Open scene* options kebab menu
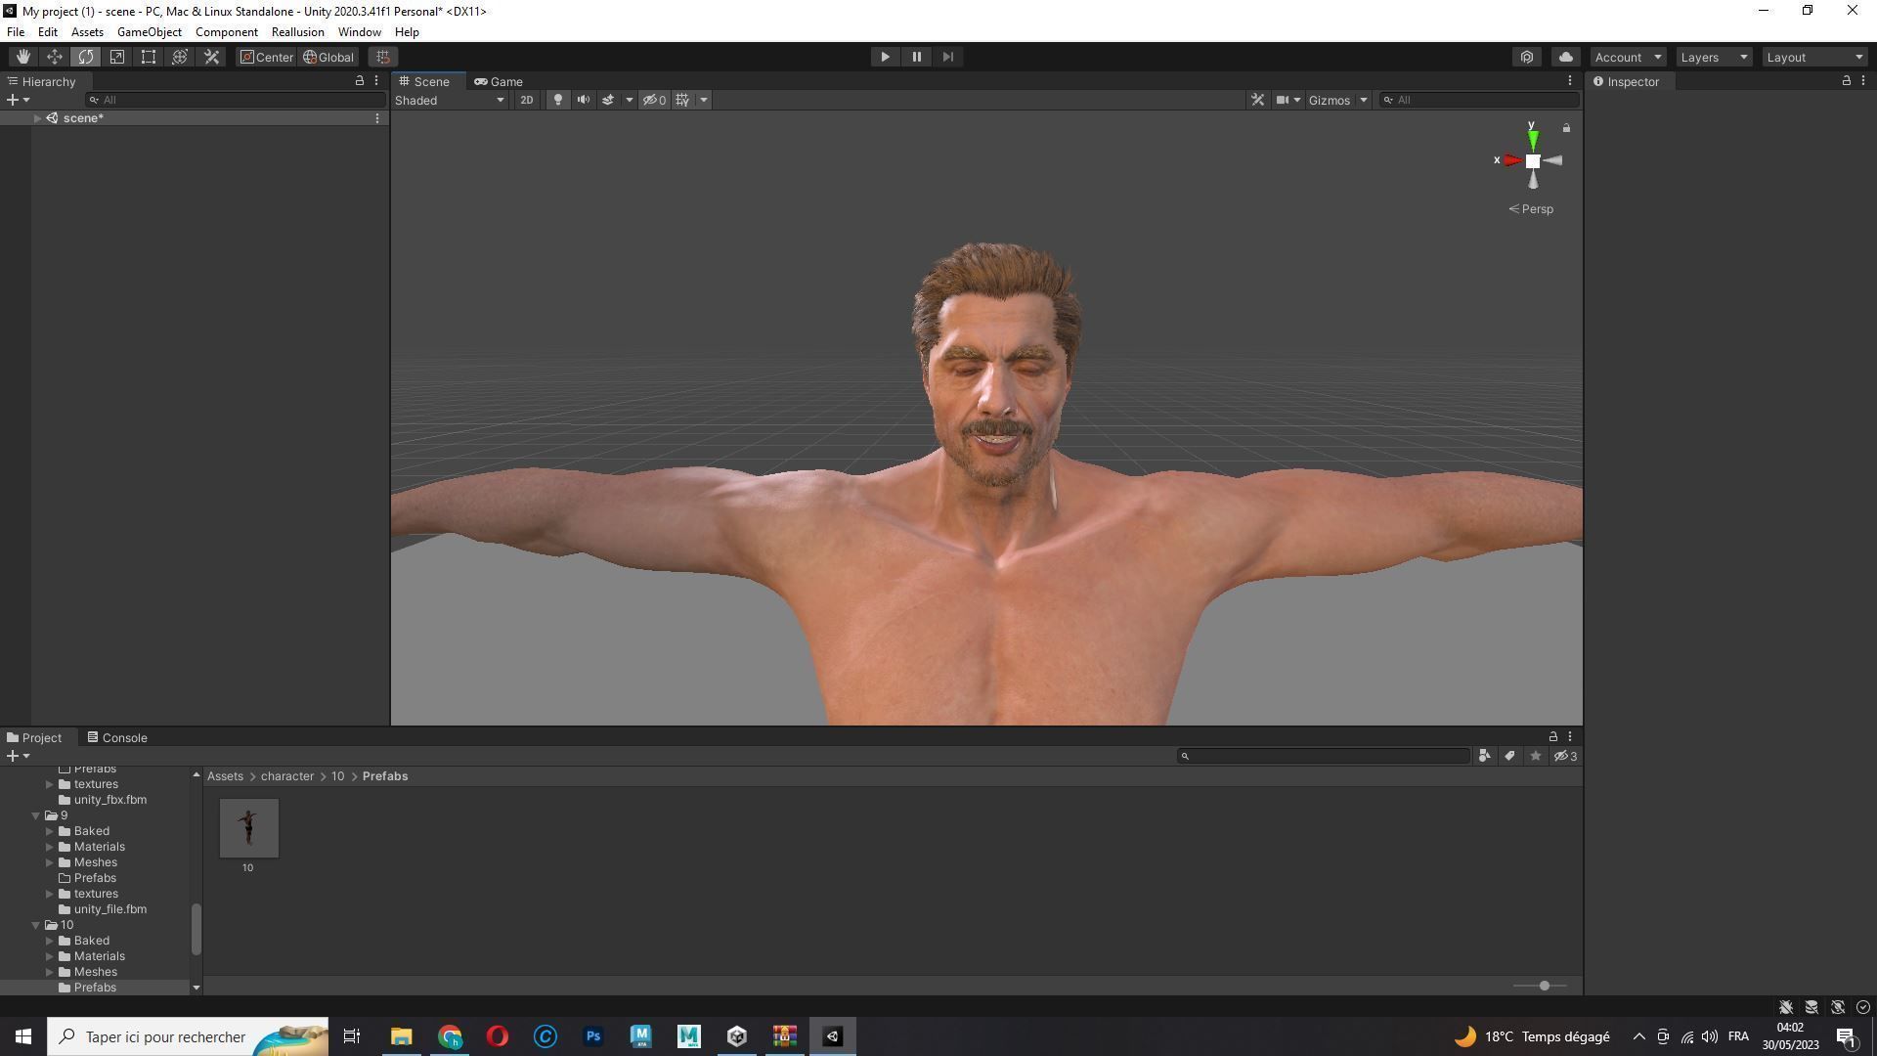 tap(377, 118)
